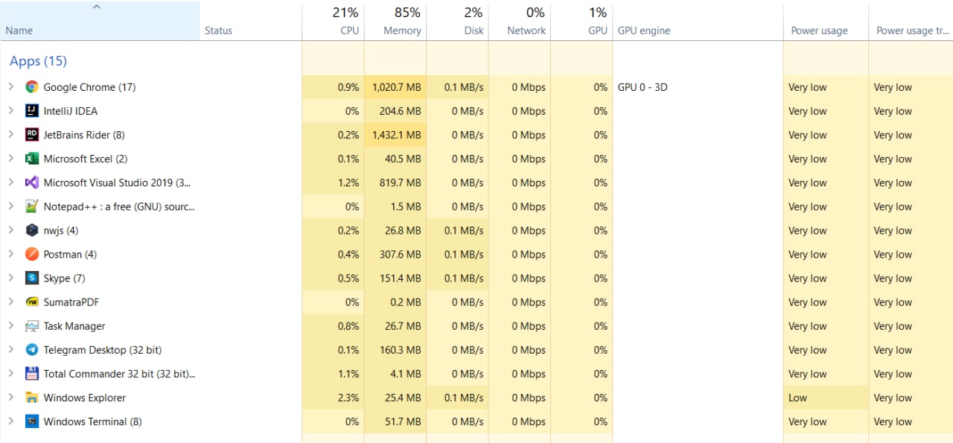Expand the nwjs process group

[x=10, y=230]
